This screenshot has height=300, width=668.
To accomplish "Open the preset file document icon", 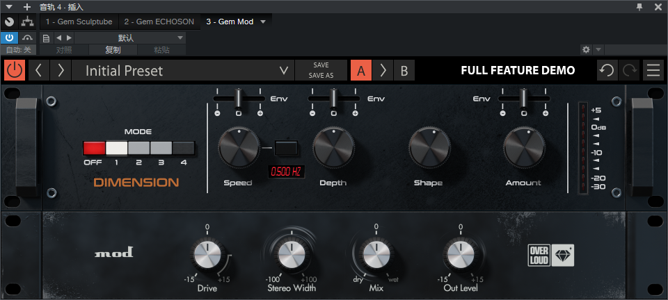I will pyautogui.click(x=47, y=37).
